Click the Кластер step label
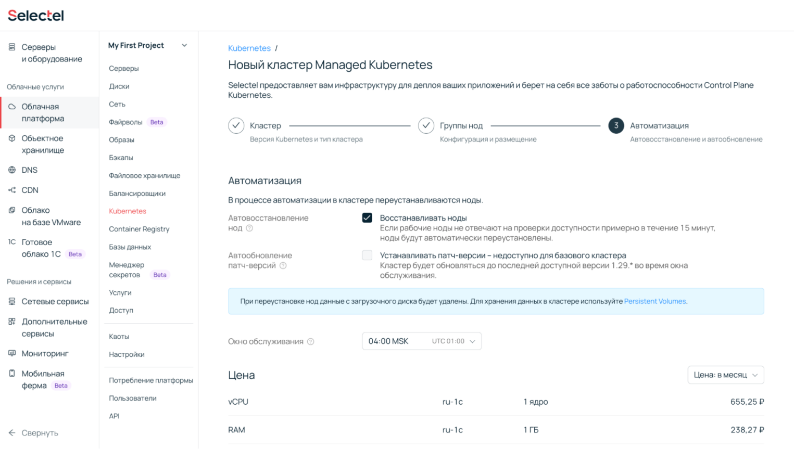The image size is (794, 449). tap(266, 126)
